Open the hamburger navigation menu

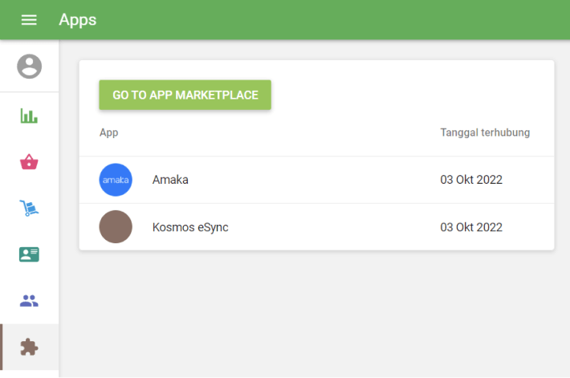(29, 20)
